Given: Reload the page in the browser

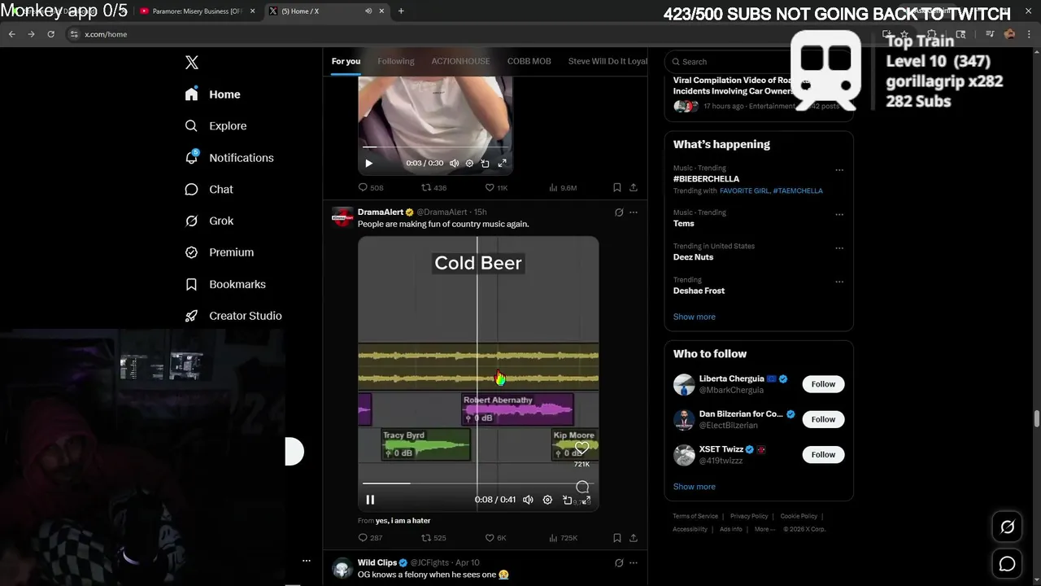Looking at the screenshot, I should (x=50, y=34).
